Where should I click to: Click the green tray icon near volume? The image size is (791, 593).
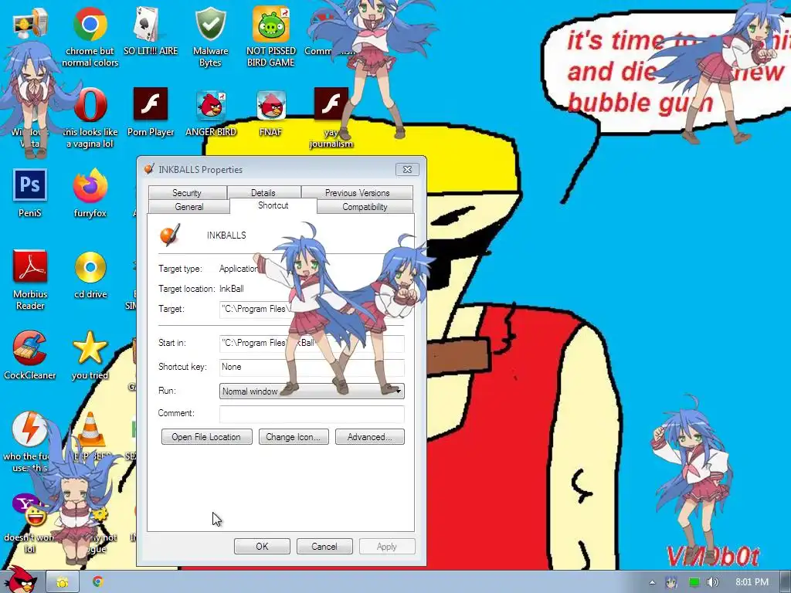(694, 582)
